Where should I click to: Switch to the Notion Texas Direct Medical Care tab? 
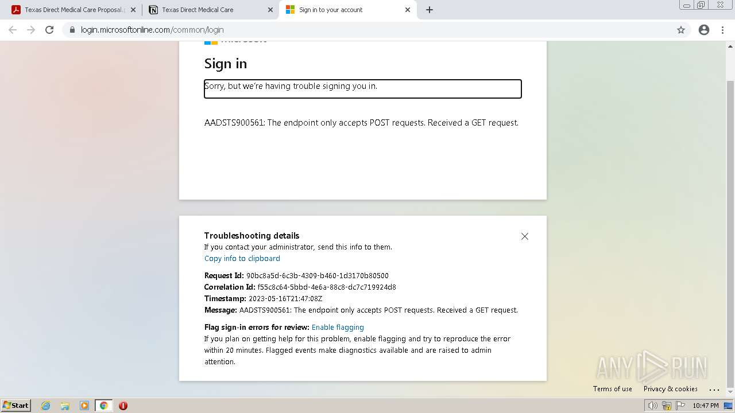click(210, 10)
